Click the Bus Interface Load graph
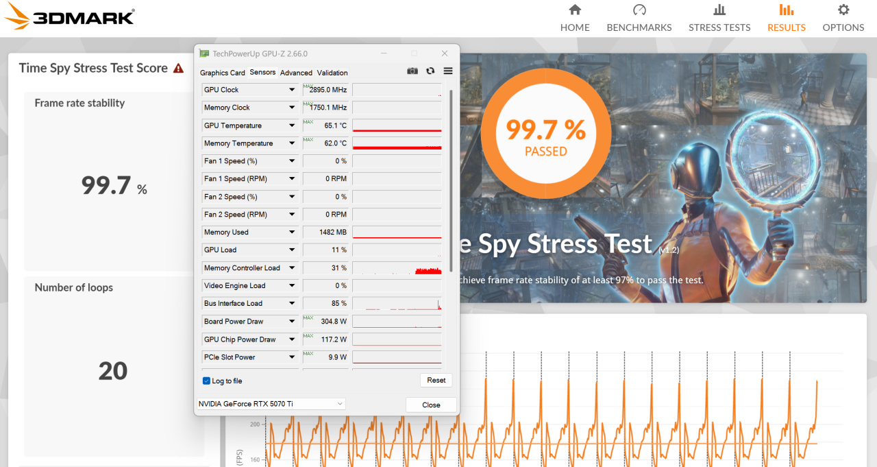877x467 pixels. [x=397, y=304]
